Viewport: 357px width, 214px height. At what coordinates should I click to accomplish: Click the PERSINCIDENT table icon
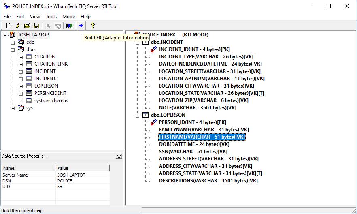point(29,93)
